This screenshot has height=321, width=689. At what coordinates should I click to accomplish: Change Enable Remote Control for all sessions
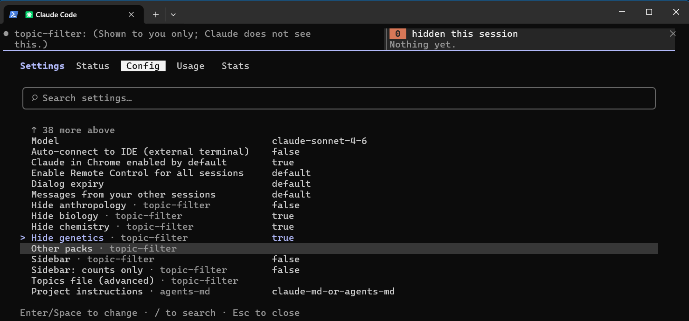339,173
